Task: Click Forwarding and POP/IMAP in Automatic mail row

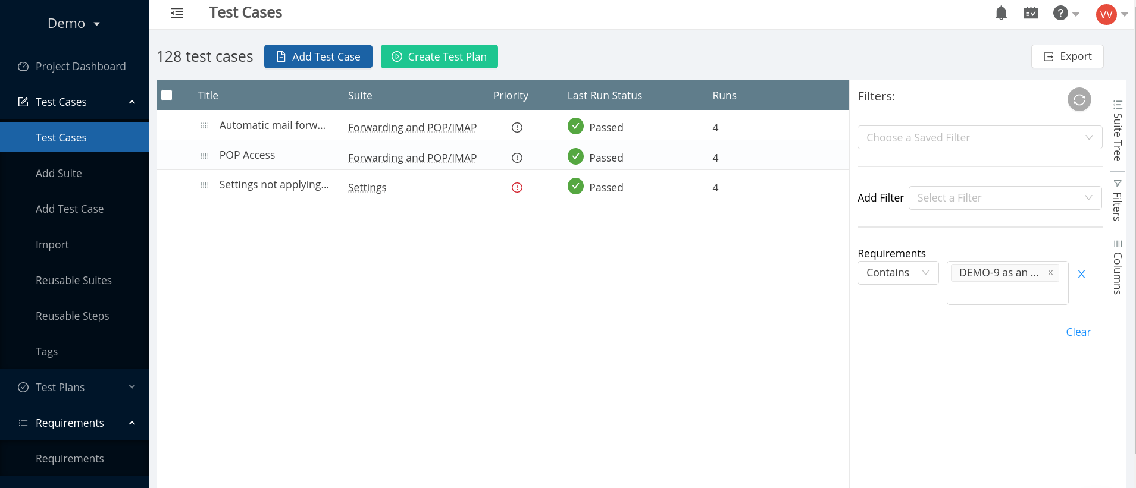Action: (x=412, y=128)
